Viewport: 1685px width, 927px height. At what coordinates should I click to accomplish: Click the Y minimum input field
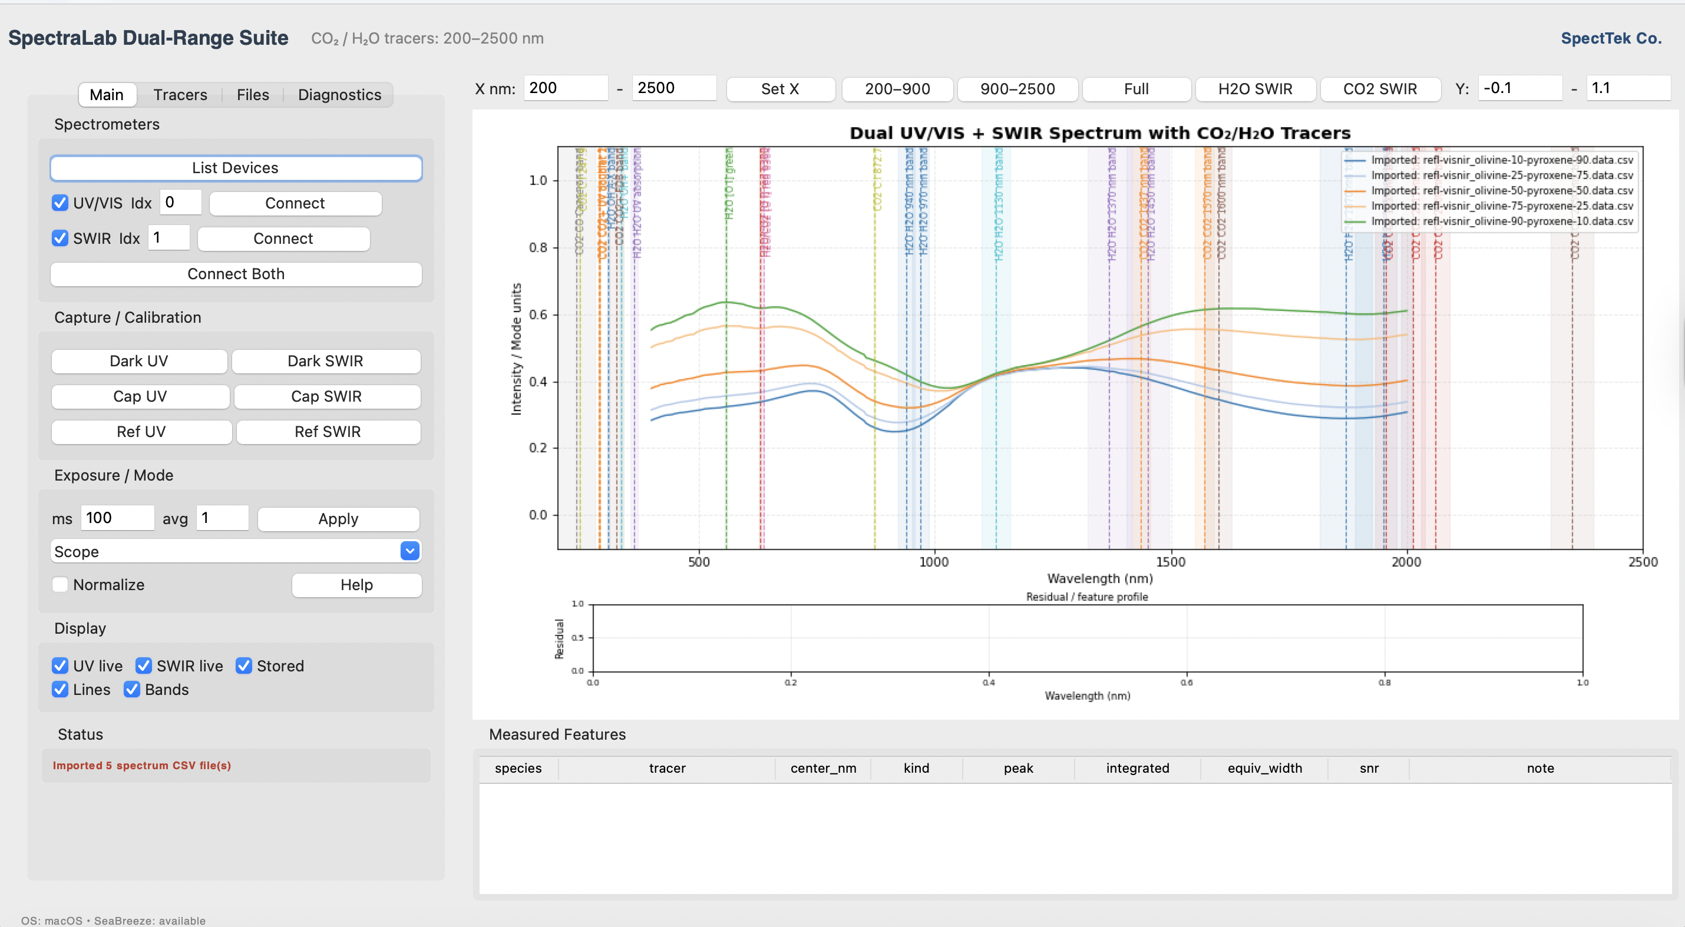click(x=1520, y=88)
